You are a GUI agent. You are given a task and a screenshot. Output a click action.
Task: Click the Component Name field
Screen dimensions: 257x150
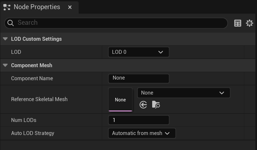point(139,79)
